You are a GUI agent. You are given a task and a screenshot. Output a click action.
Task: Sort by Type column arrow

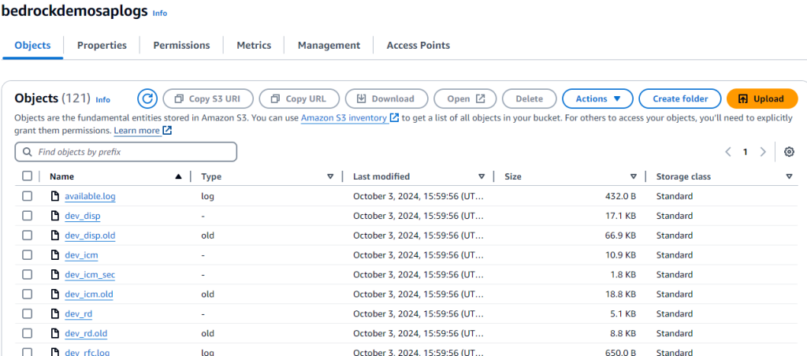point(330,176)
